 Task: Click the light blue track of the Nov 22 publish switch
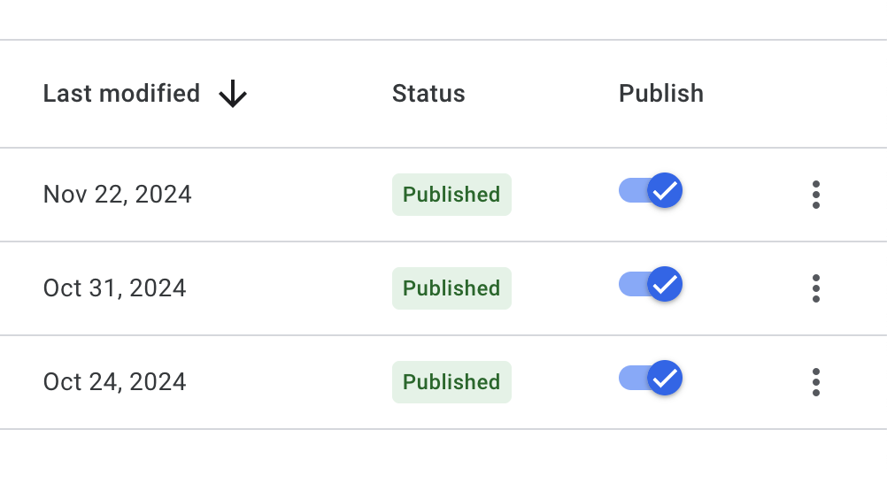(632, 190)
